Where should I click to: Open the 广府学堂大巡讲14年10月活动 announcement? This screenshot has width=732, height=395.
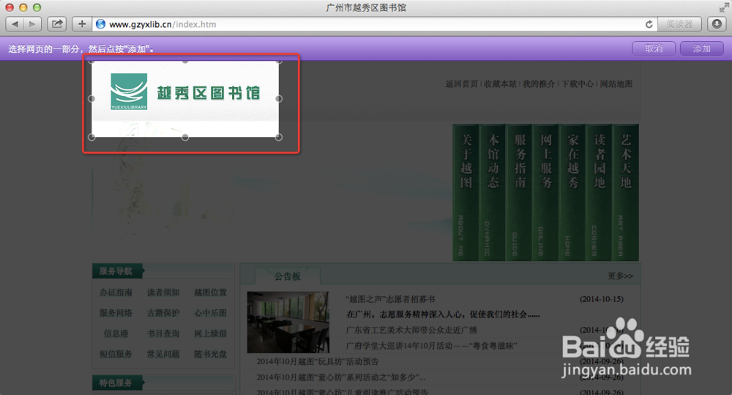431,345
